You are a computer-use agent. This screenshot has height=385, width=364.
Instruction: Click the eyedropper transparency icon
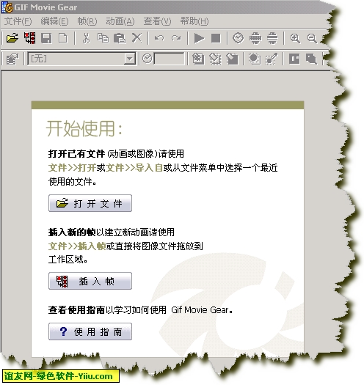pos(272,59)
